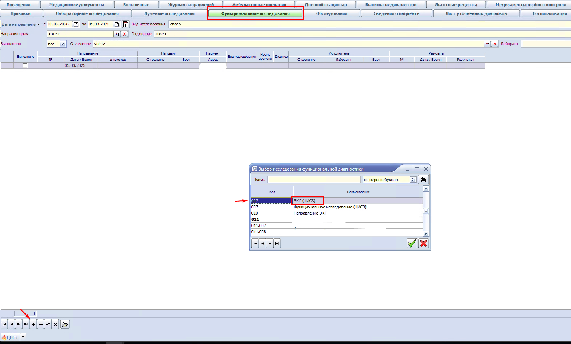The image size is (571, 344).
Task: Open the calendar for the start date 05.02.2026
Action: pos(76,24)
